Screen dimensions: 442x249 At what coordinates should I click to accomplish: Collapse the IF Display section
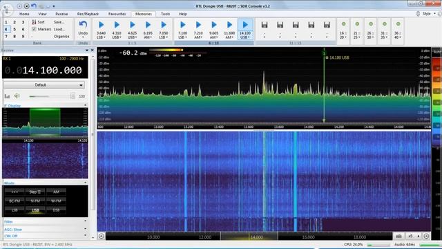click(86, 105)
